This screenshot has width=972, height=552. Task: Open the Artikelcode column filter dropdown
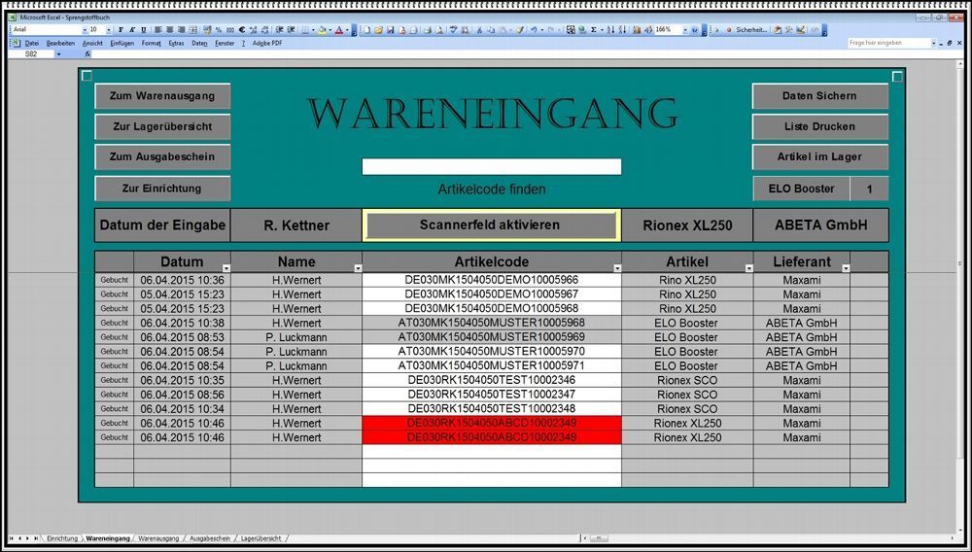[x=616, y=267]
